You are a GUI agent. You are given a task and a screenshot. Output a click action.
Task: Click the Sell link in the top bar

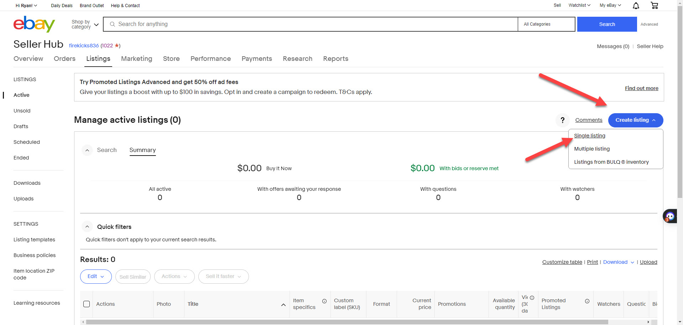(557, 5)
